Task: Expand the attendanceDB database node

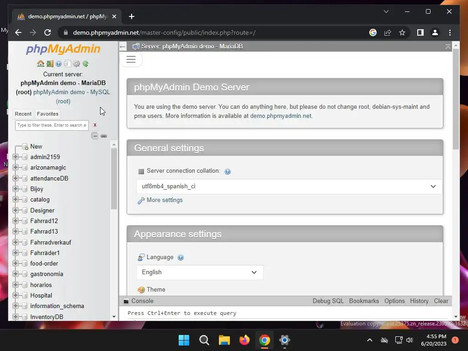Action: (x=16, y=178)
